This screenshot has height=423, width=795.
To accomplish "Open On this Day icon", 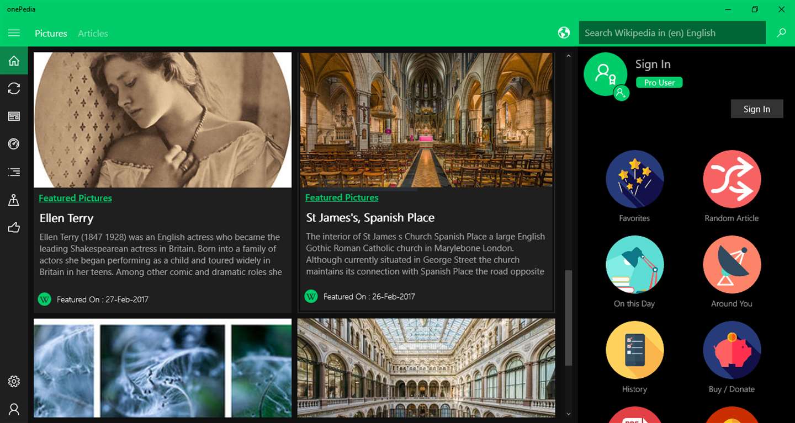I will pos(634,265).
